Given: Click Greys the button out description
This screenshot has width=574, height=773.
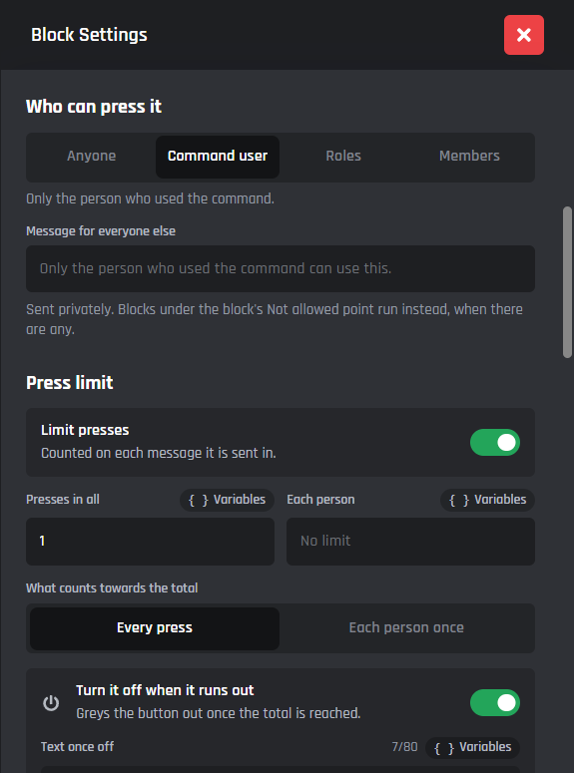Looking at the screenshot, I should [x=219, y=713].
